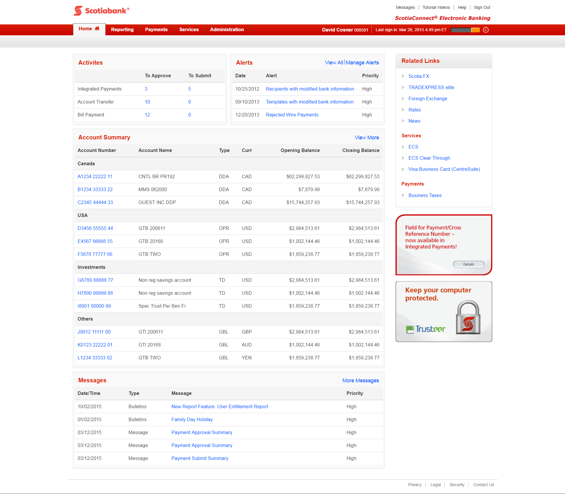
Task: Click chevron arrow beside ECS Clear Through
Action: click(403, 158)
